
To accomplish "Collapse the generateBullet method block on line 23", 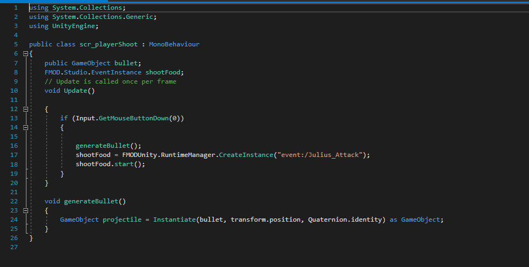I will (x=25, y=210).
